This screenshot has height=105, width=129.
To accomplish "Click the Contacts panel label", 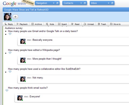I will coord(68,3).
